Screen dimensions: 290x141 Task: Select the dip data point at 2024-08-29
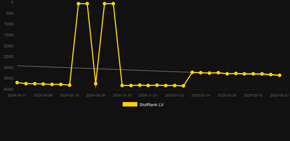(x=95, y=84)
